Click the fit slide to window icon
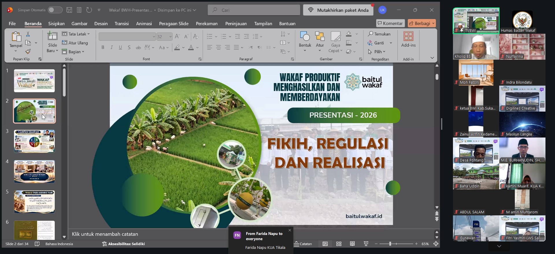 tap(436, 244)
